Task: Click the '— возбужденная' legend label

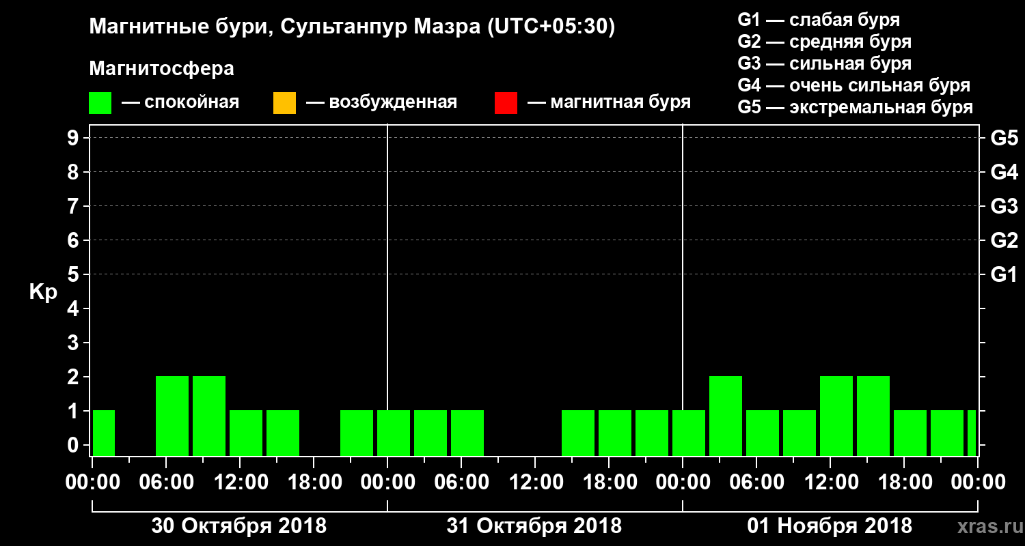Action: pos(381,102)
